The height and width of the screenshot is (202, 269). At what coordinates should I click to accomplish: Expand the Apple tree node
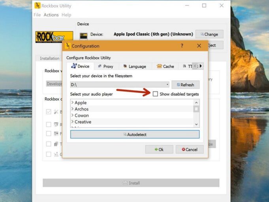click(x=72, y=102)
